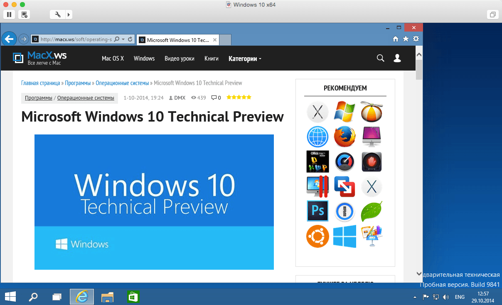
Task: Click the MacX.ws site logo
Action: pos(39,58)
